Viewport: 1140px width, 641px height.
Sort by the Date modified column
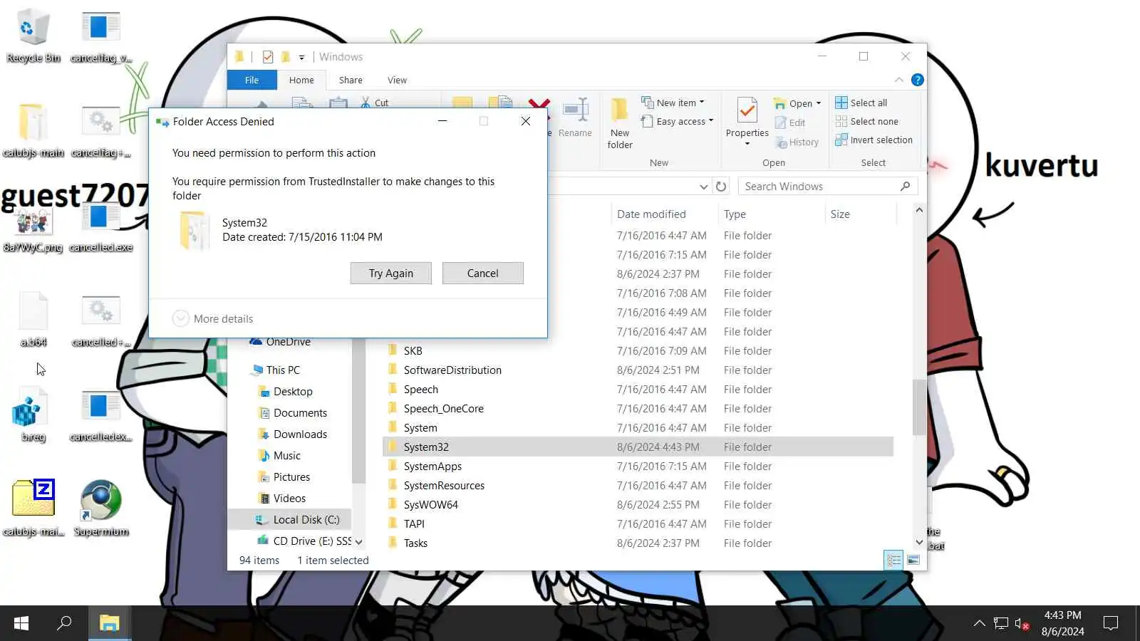coord(663,214)
